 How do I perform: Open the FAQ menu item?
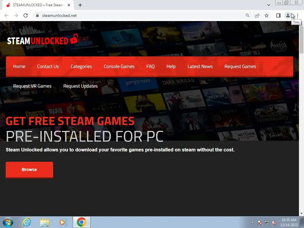151,66
